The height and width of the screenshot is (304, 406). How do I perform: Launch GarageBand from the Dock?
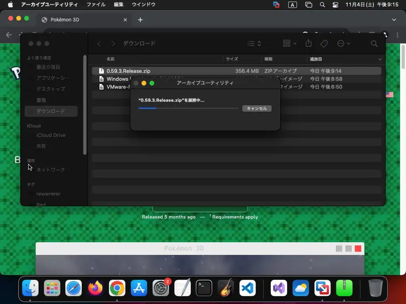[226, 288]
